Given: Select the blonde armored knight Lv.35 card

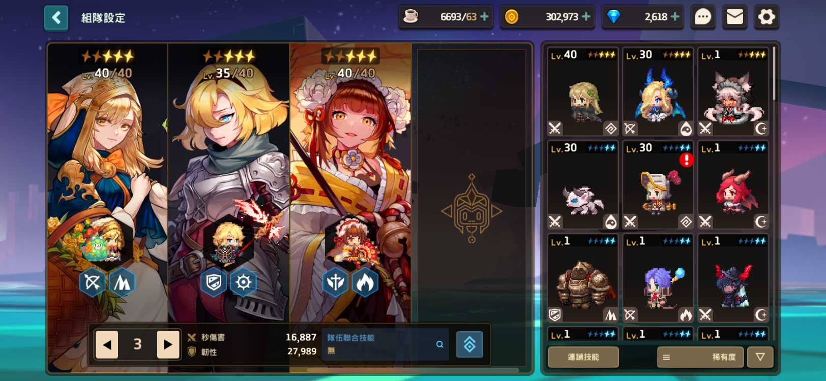Looking at the screenshot, I should coord(229,183).
